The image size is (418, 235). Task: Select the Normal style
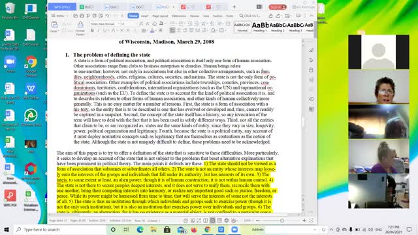click(242, 27)
